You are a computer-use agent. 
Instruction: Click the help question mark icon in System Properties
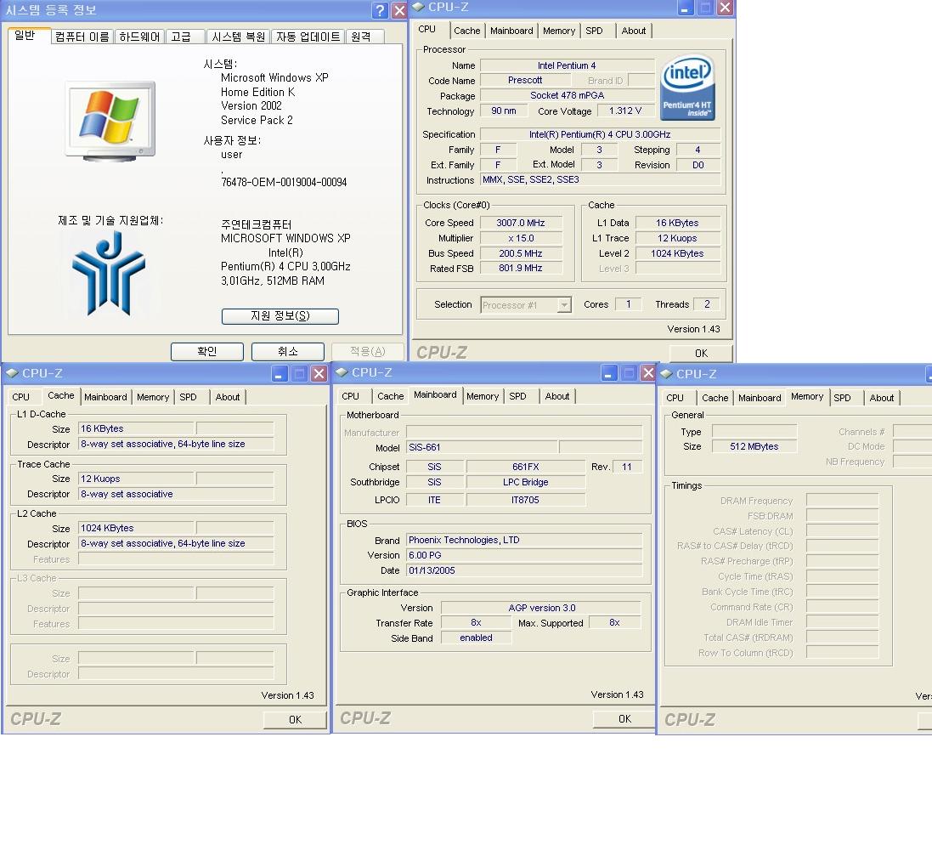pyautogui.click(x=380, y=10)
